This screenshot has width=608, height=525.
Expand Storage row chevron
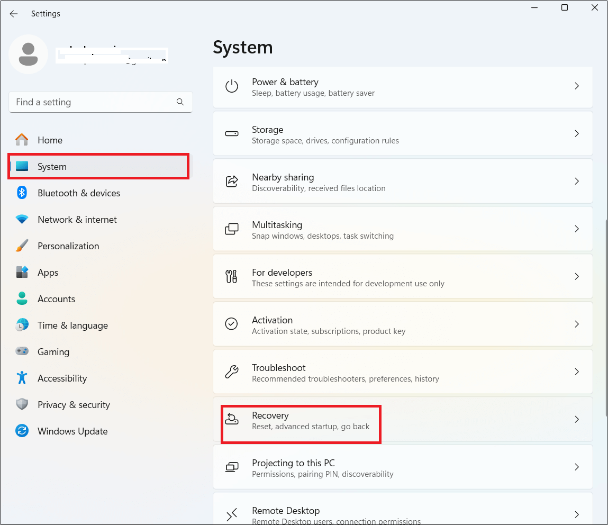click(577, 134)
